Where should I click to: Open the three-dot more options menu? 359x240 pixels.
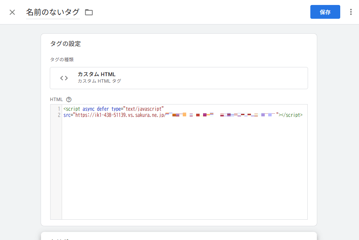pyautogui.click(x=351, y=12)
